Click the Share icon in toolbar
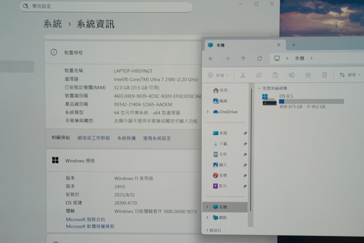 coord(308,75)
